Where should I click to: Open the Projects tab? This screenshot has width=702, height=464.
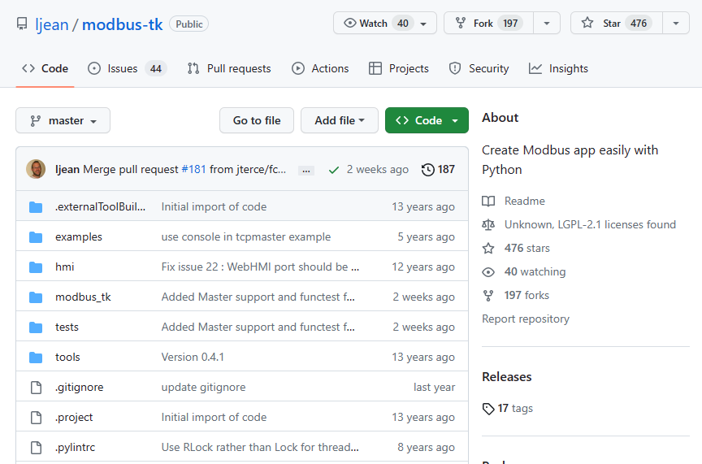[398, 68]
